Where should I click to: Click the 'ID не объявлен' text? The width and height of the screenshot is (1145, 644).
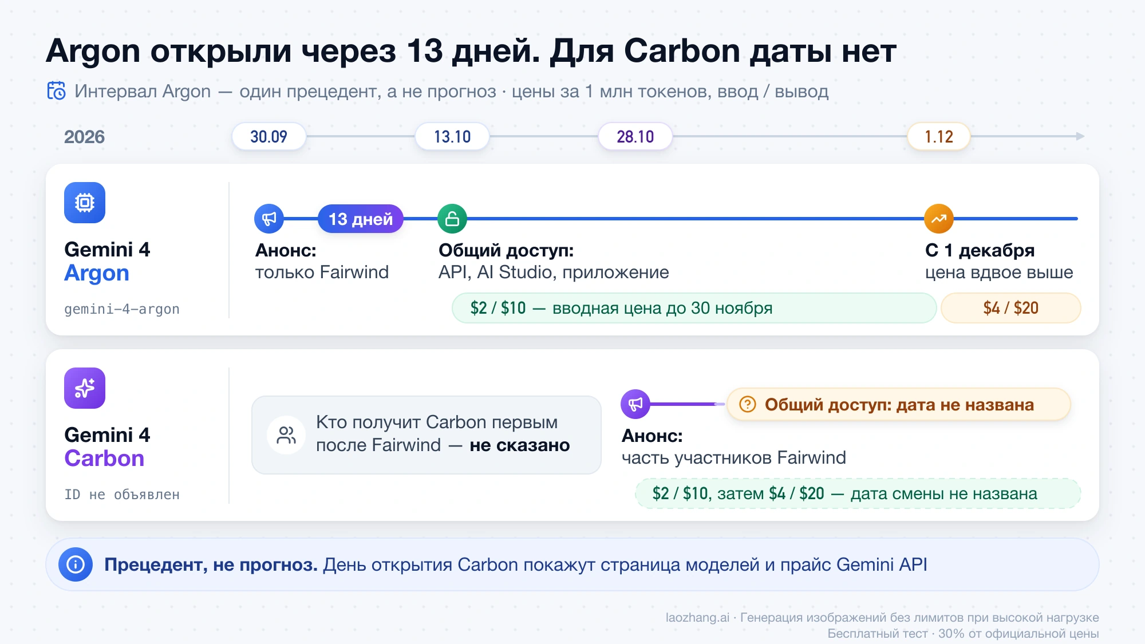[x=122, y=495]
